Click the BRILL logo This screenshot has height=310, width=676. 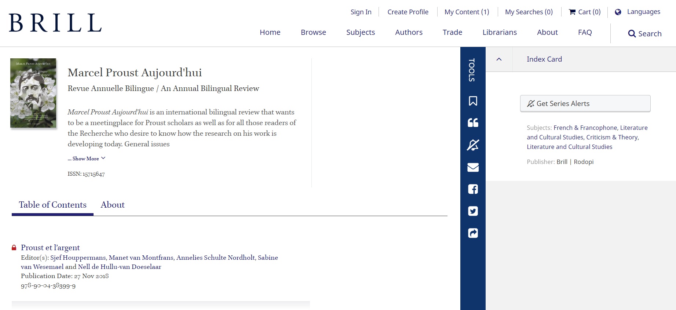55,23
